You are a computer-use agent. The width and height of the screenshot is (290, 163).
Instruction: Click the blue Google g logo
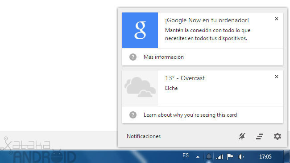[x=140, y=30]
